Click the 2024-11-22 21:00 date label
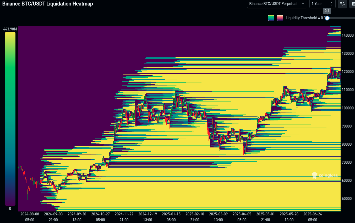355x223 pixels. [x=124, y=217]
